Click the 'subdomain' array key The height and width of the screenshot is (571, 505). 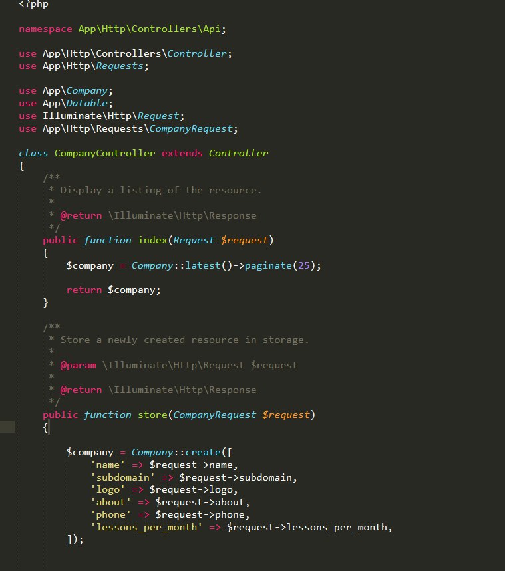pyautogui.click(x=122, y=477)
